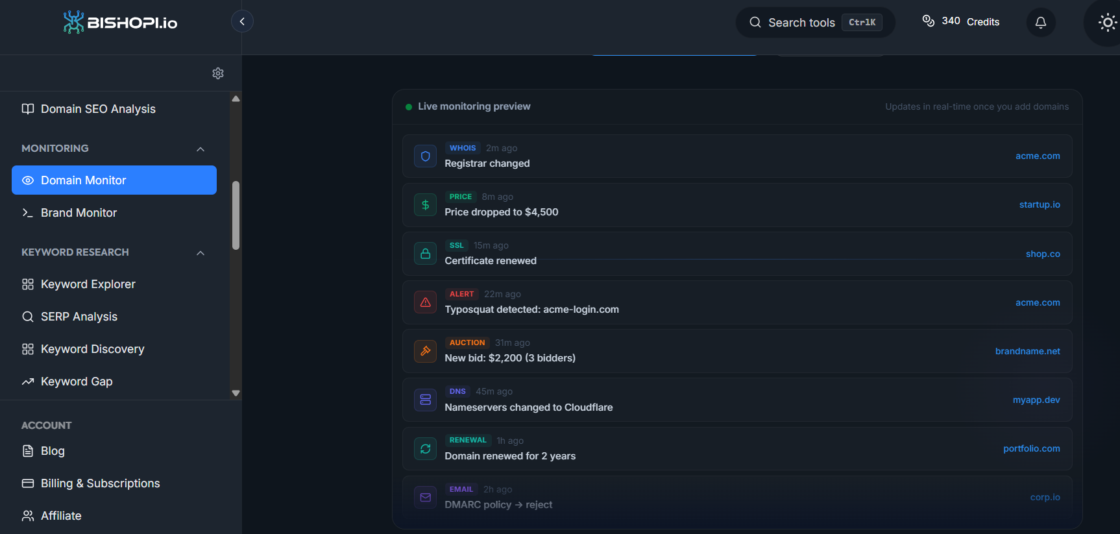Click the WHOIS shield icon
Image resolution: width=1120 pixels, height=534 pixels.
426,156
